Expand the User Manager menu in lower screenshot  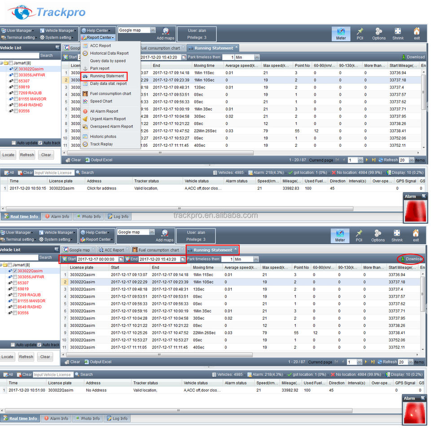coord(17,233)
